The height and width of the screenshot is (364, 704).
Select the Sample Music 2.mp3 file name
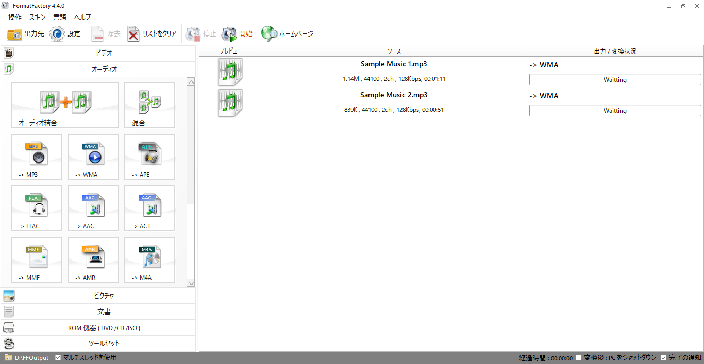(x=394, y=95)
